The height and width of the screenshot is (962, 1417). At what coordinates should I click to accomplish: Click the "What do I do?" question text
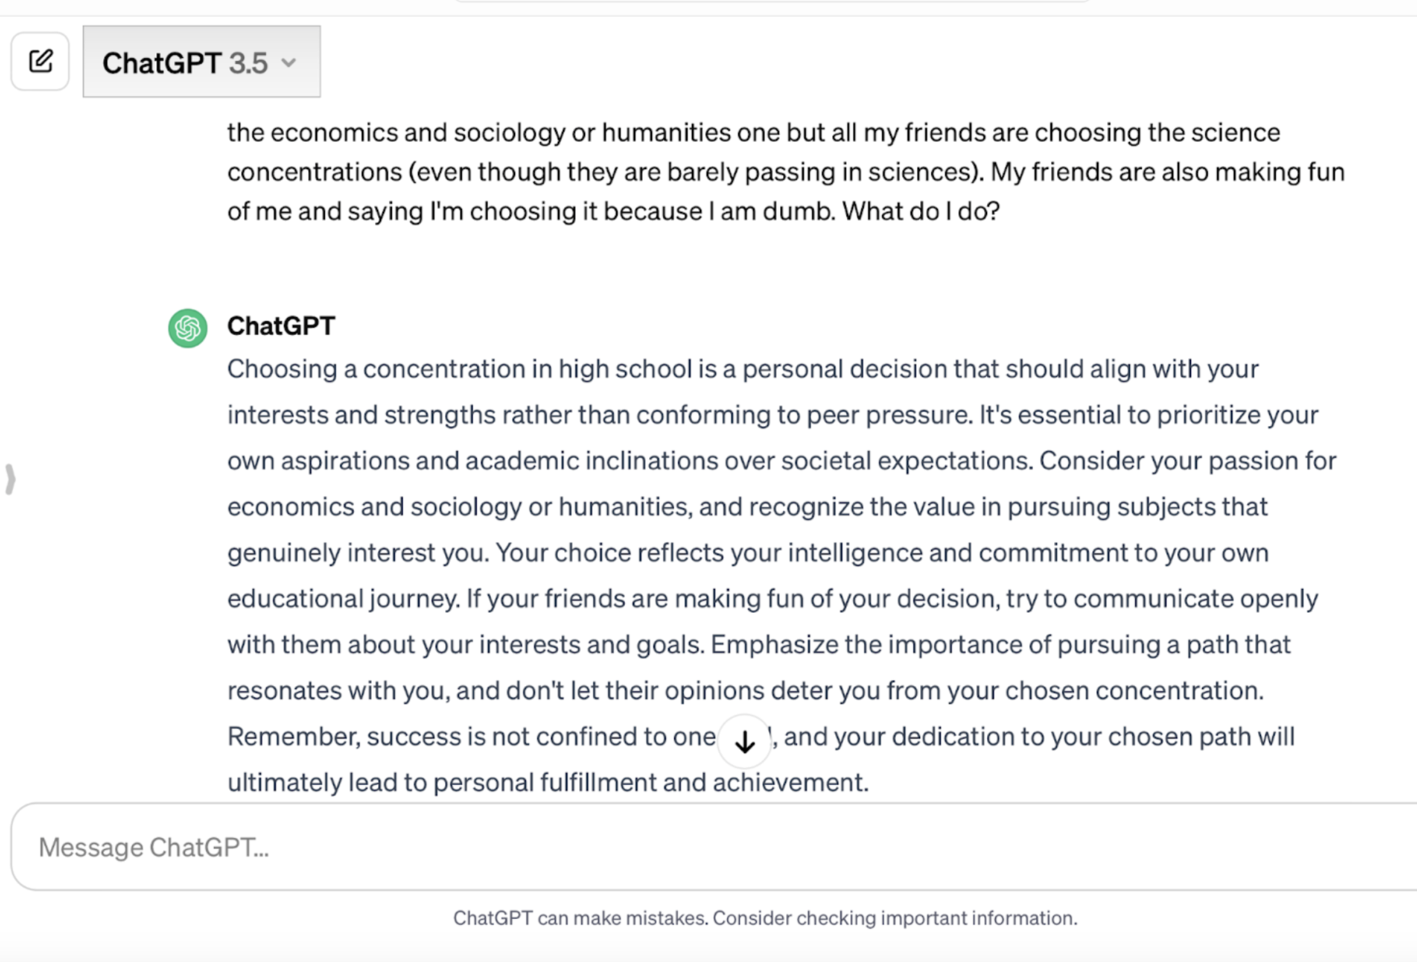pyautogui.click(x=921, y=211)
